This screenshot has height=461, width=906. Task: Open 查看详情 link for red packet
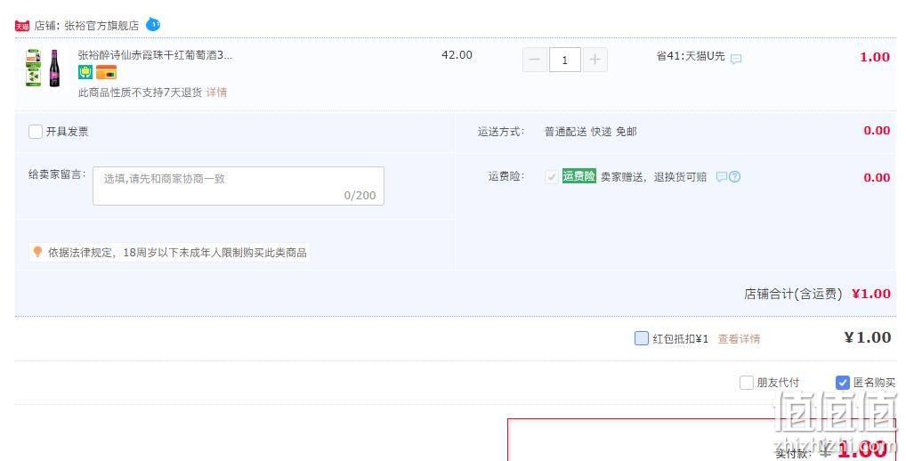tap(739, 339)
